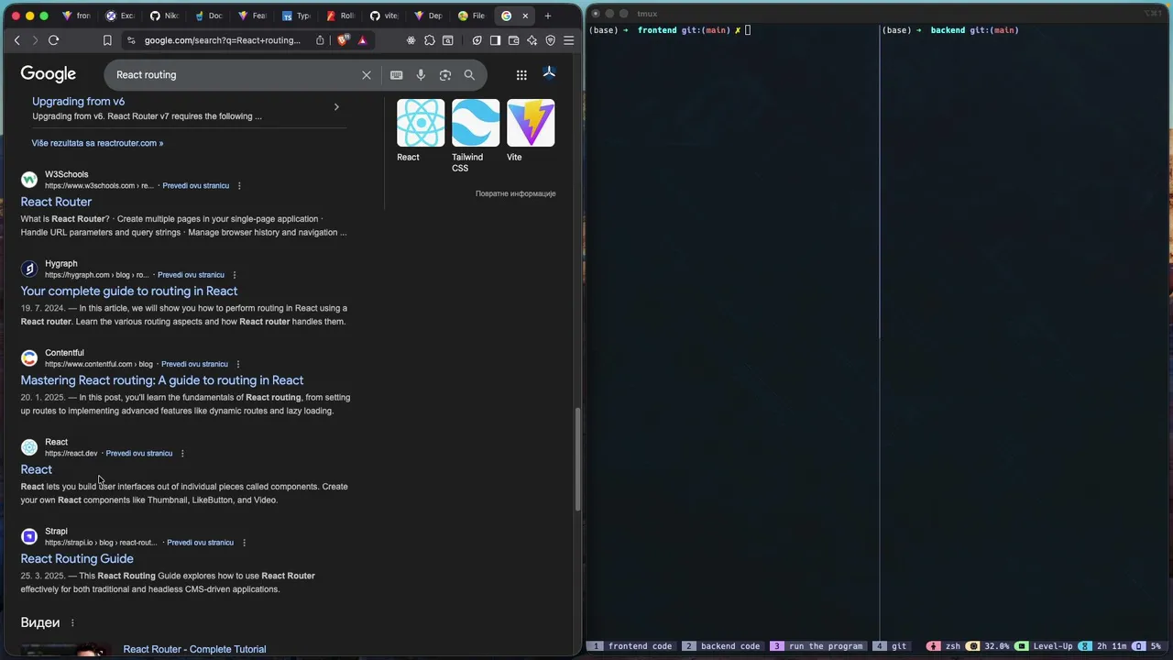This screenshot has height=660, width=1173.
Task: Translate the W3Schools result page
Action: click(196, 186)
